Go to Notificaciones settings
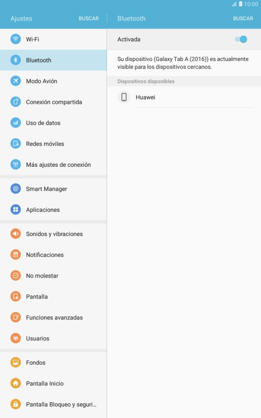The image size is (261, 418). tap(53, 255)
